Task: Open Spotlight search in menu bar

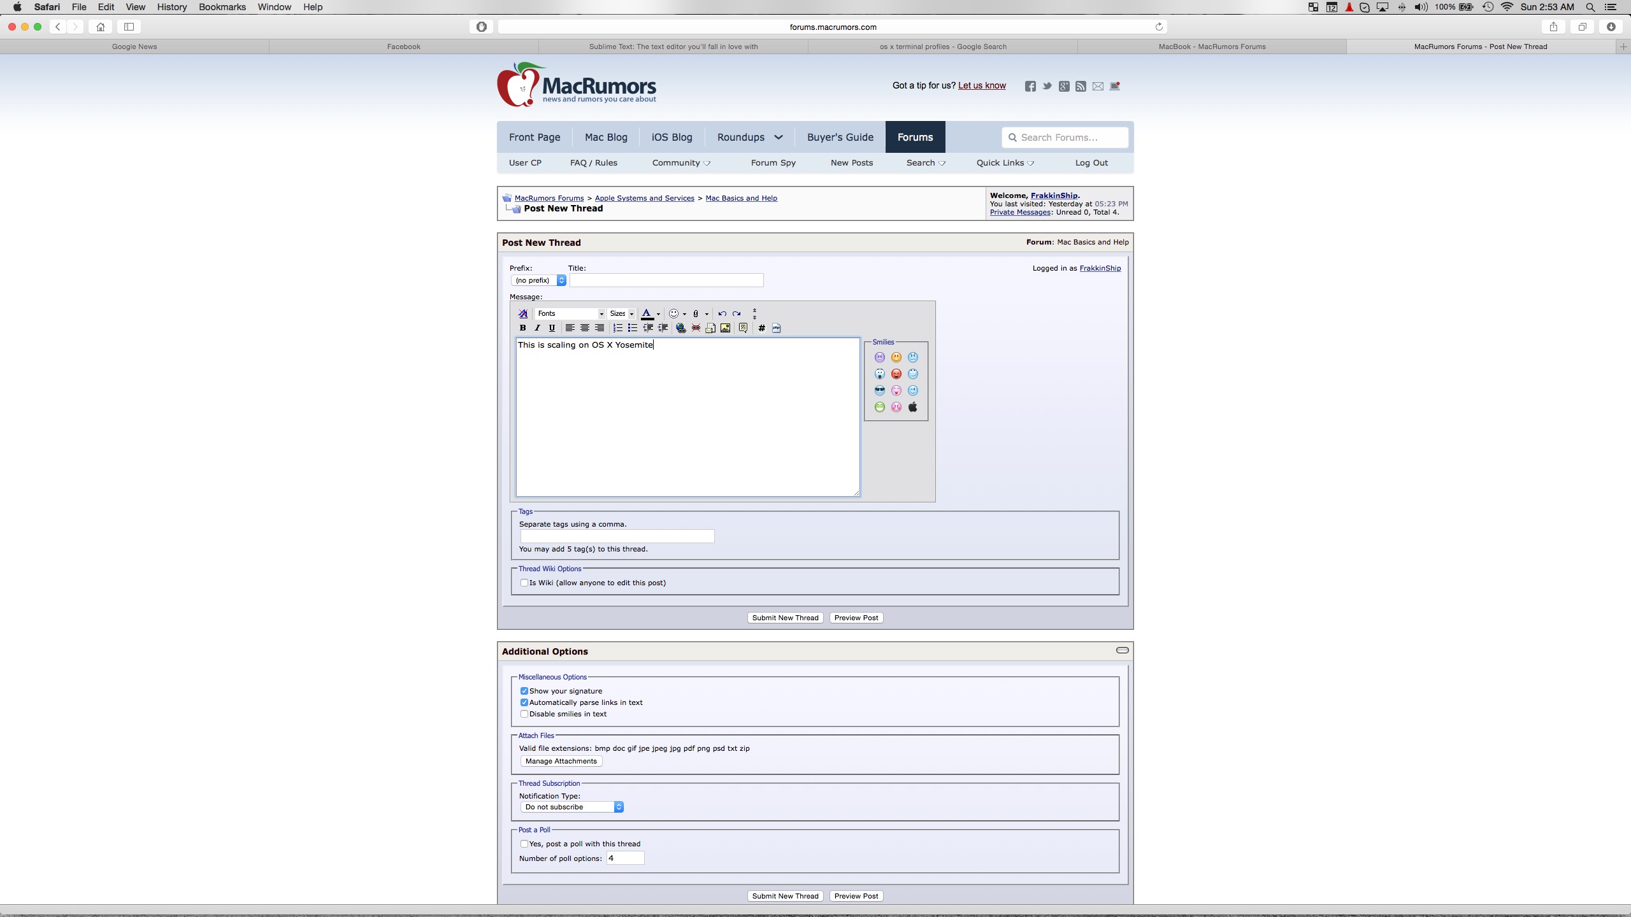Action: pos(1590,7)
